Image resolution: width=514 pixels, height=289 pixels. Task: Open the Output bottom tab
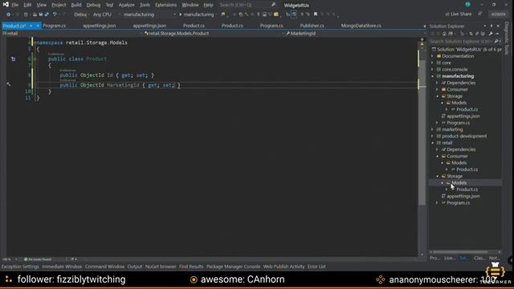click(x=135, y=267)
